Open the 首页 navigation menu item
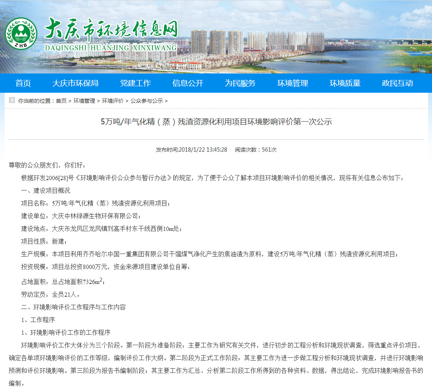Screen dimensions: 432x389 [23, 83]
